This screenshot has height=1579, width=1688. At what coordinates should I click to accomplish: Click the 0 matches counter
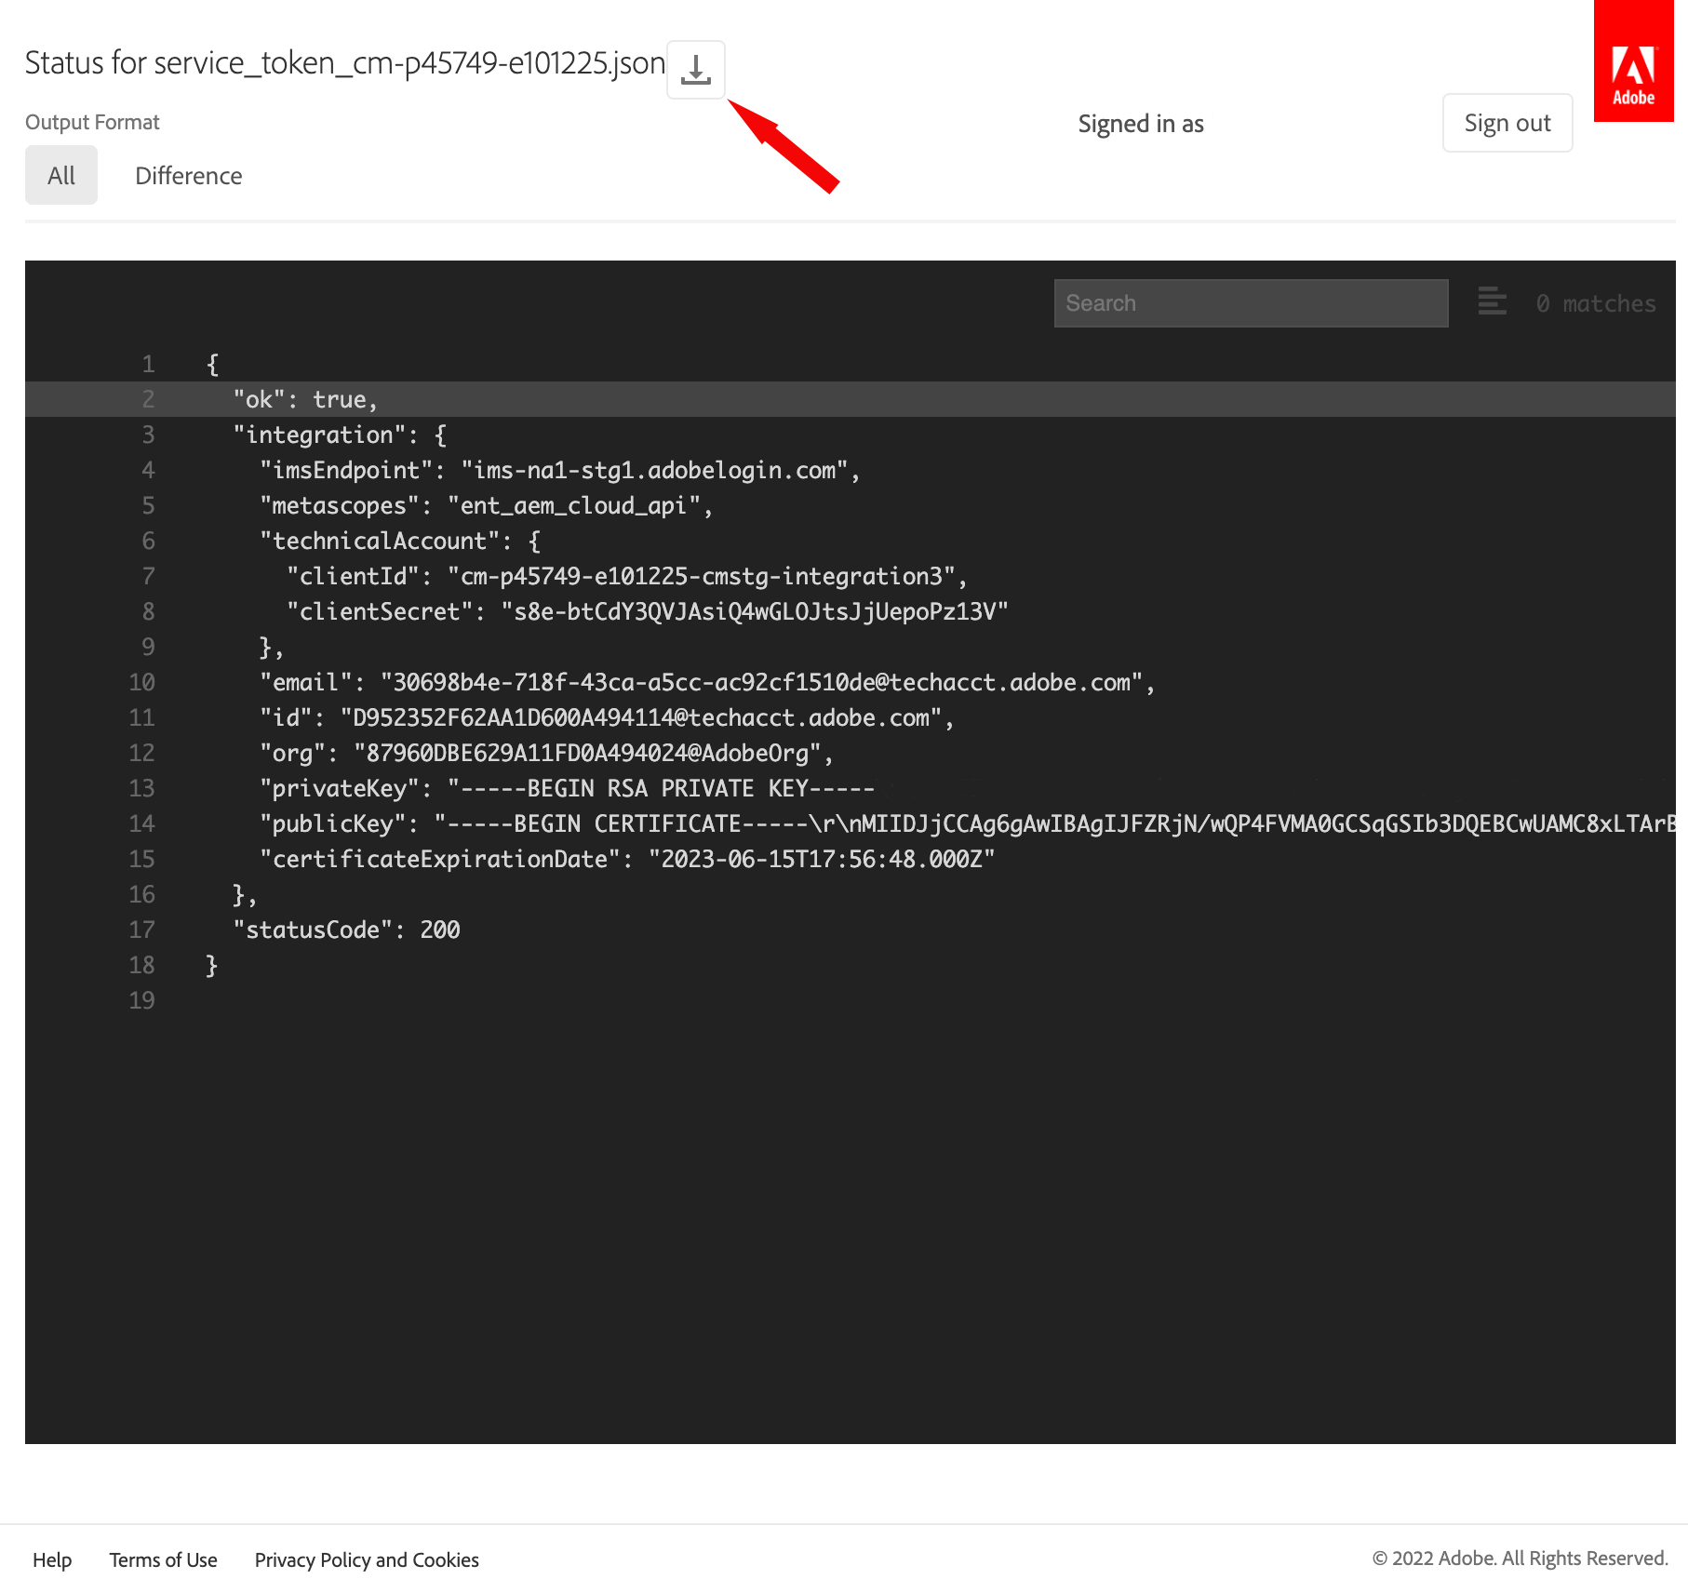pyautogui.click(x=1595, y=303)
